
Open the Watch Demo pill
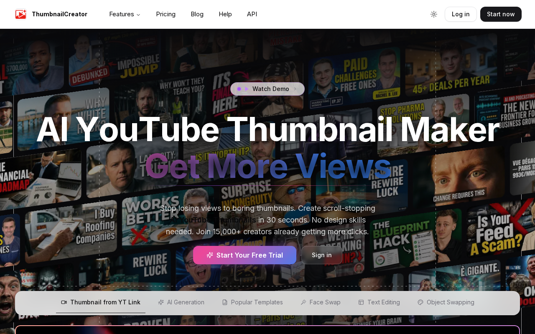pos(267,89)
